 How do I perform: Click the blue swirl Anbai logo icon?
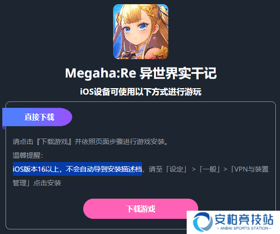tap(203, 222)
